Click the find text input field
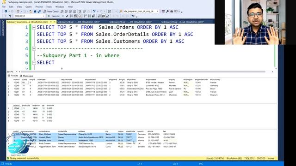 140,11
